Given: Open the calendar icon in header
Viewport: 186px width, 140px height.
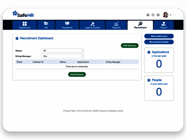Looking at the screenshot, I should pos(148,15).
